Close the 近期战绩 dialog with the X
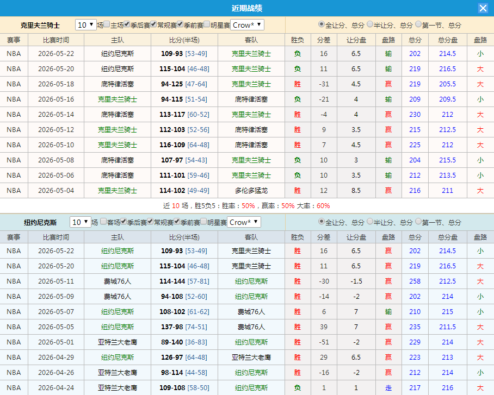Viewport: 494px width, 395px height. click(x=483, y=8)
